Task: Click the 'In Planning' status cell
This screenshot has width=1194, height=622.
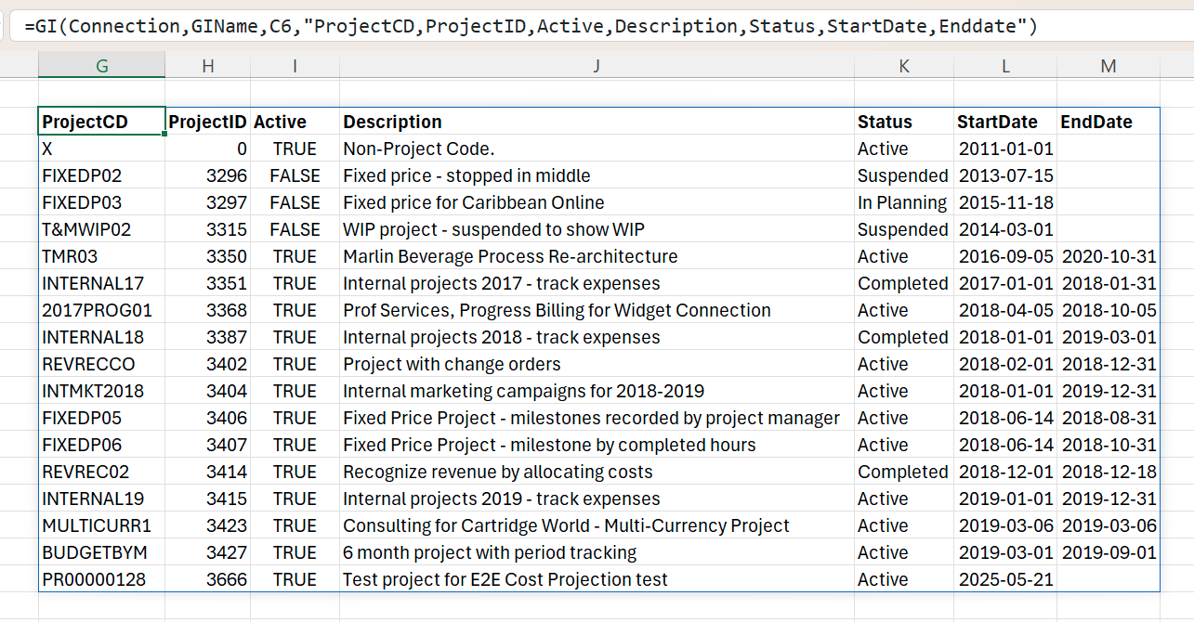Action: 904,202
